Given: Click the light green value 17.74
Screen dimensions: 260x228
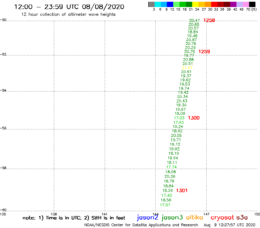Looking at the screenshot, I should (171, 167).
